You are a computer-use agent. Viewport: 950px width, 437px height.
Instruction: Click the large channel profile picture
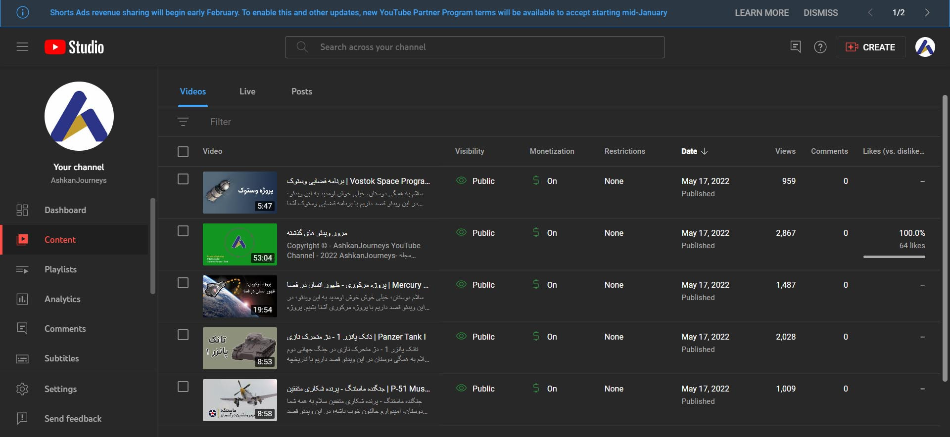click(79, 116)
